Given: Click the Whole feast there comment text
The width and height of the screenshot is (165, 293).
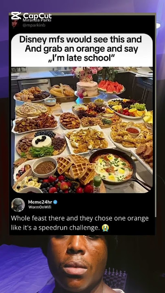Looking at the screenshot, I should (x=80, y=223).
